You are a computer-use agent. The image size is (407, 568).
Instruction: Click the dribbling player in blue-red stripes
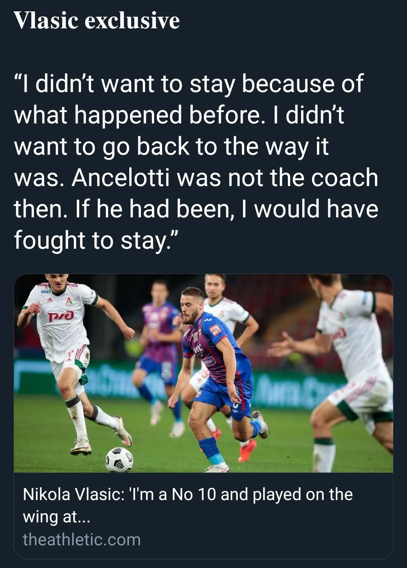pyautogui.click(x=215, y=362)
